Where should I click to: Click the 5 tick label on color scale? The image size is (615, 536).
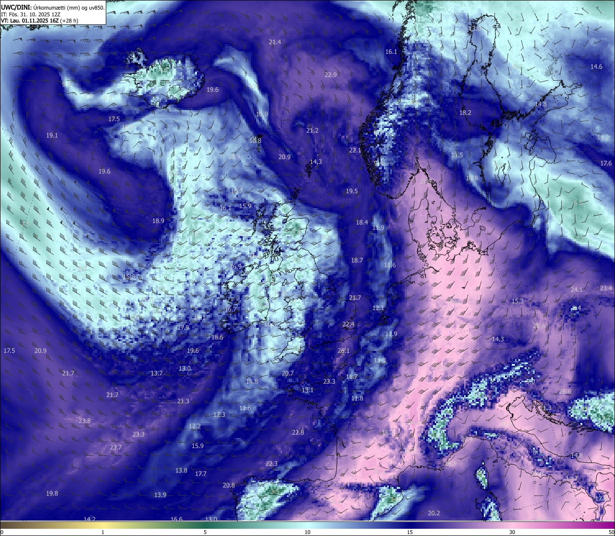coord(205,532)
